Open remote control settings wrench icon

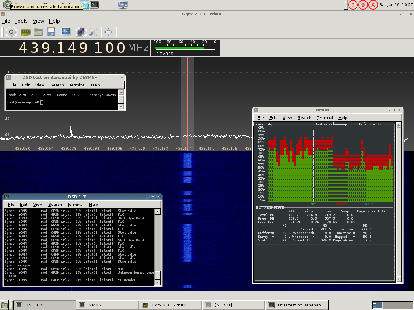click(x=93, y=32)
